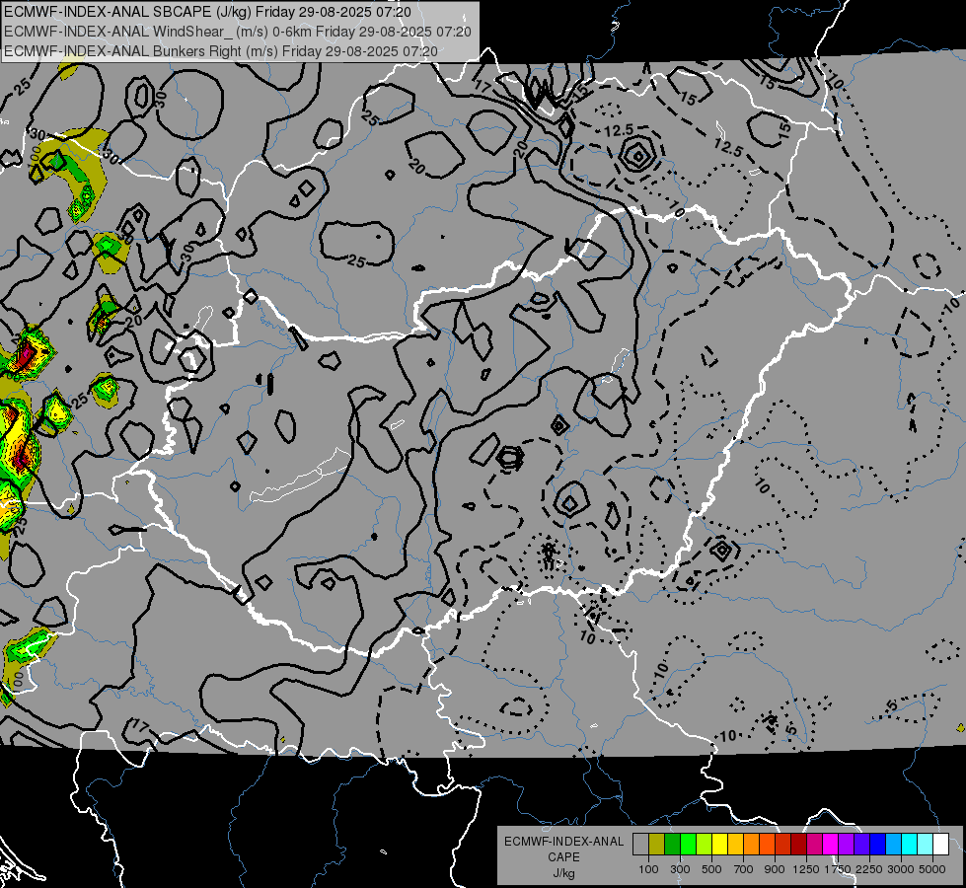This screenshot has height=888, width=966.
Task: Choose the pure blue legend swatch
Action: (878, 845)
